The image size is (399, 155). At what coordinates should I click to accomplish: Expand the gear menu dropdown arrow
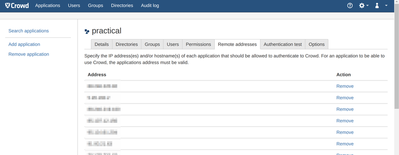pyautogui.click(x=367, y=6)
